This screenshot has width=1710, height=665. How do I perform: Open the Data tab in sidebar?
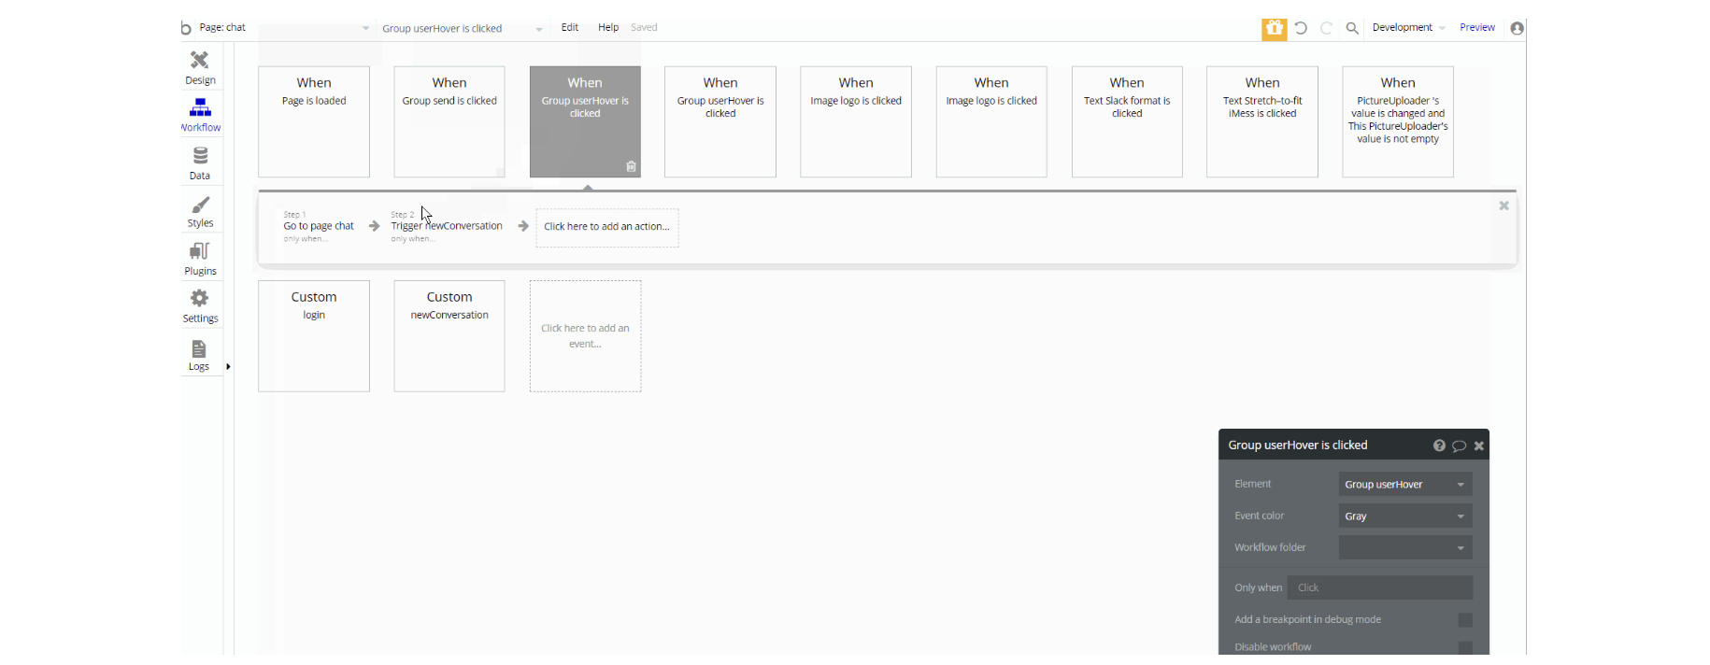click(200, 163)
